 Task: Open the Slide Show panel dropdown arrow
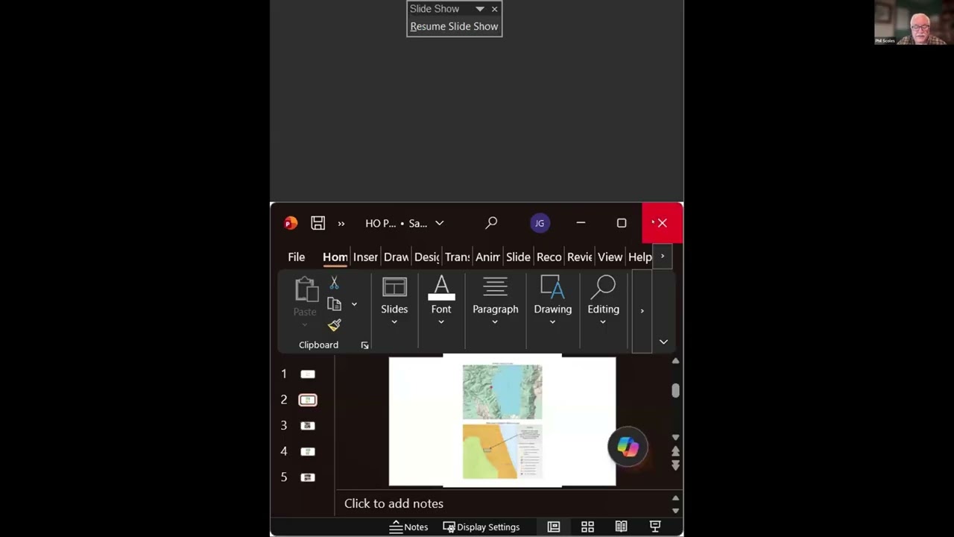click(x=480, y=9)
